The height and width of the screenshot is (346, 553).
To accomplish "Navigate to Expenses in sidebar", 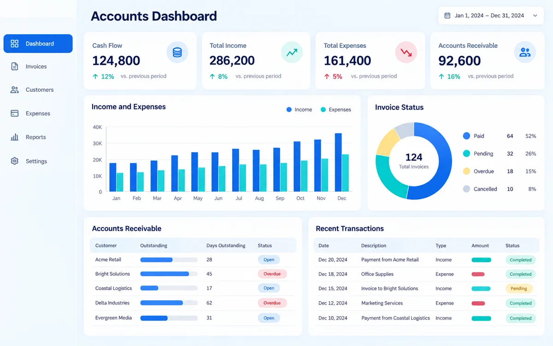I will [38, 113].
